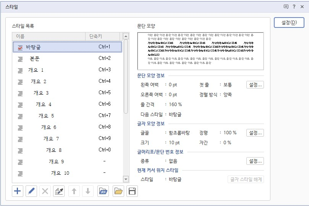Select the 개요 1 style
Viewport: 309px width, 206px height.
coord(67,70)
